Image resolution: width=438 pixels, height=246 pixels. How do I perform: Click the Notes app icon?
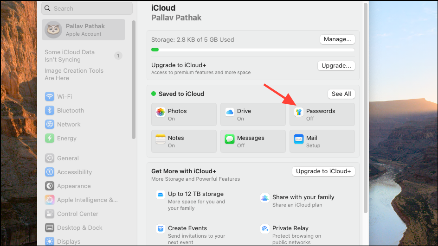(161, 139)
